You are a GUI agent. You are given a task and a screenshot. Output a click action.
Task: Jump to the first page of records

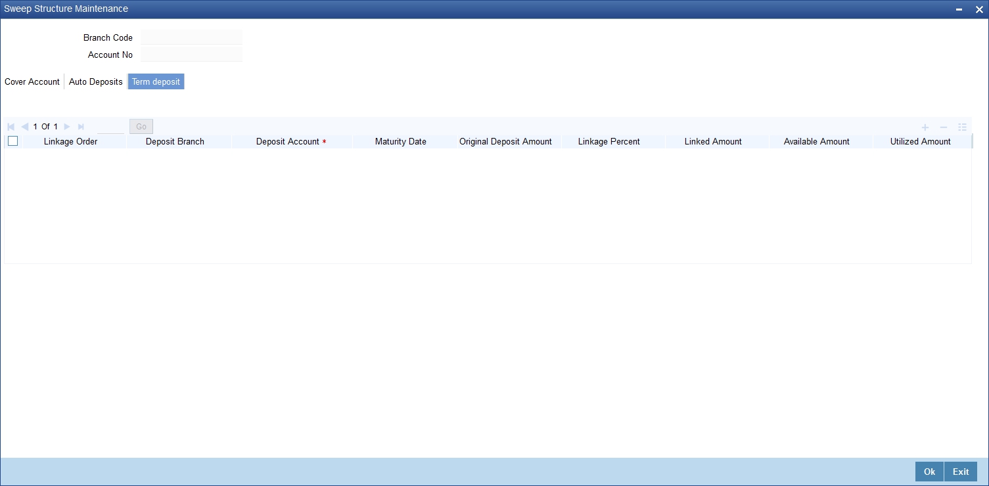coord(11,126)
